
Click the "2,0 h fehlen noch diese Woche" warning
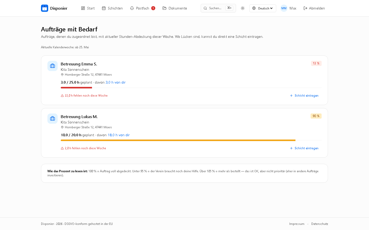pos(85,148)
